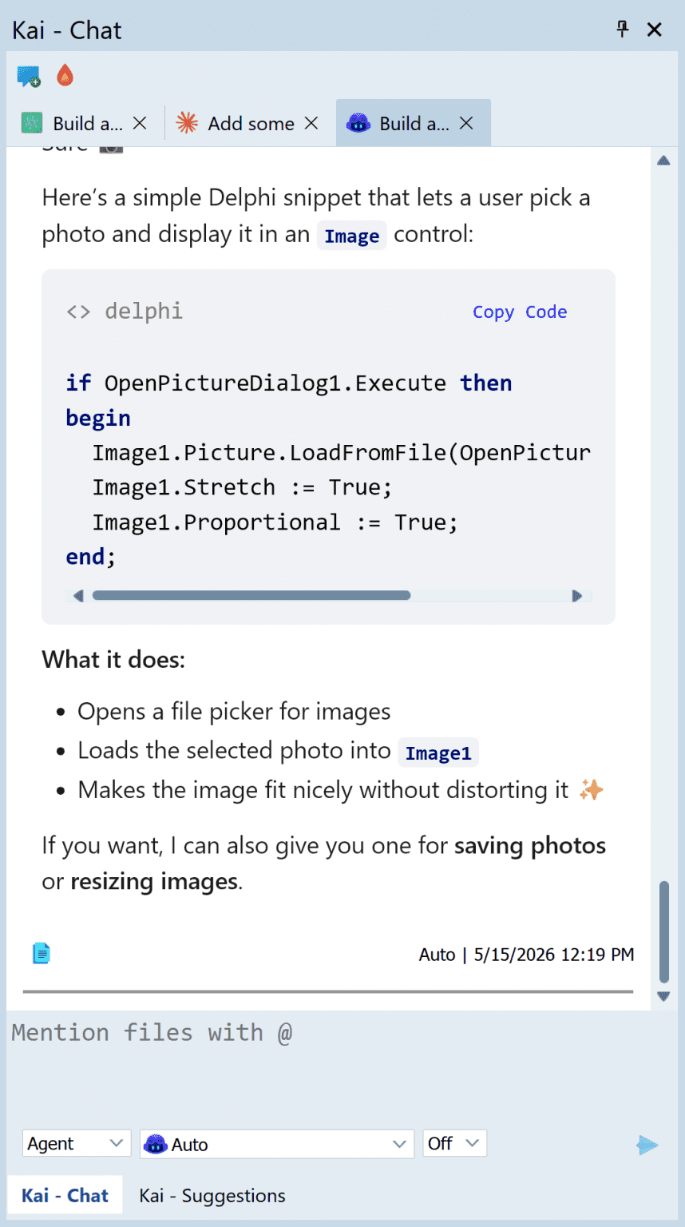Image resolution: width=685 pixels, height=1227 pixels.
Task: Close the first 'Build a...' tab
Action: click(140, 123)
